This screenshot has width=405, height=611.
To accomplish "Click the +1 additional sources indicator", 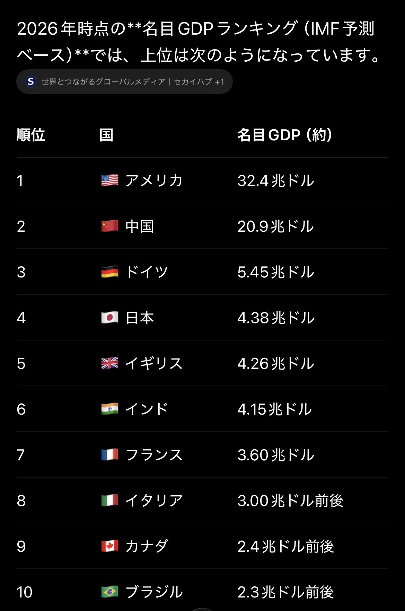I will (219, 82).
